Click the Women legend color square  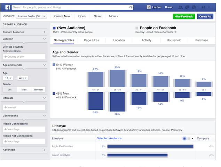tap(54, 65)
